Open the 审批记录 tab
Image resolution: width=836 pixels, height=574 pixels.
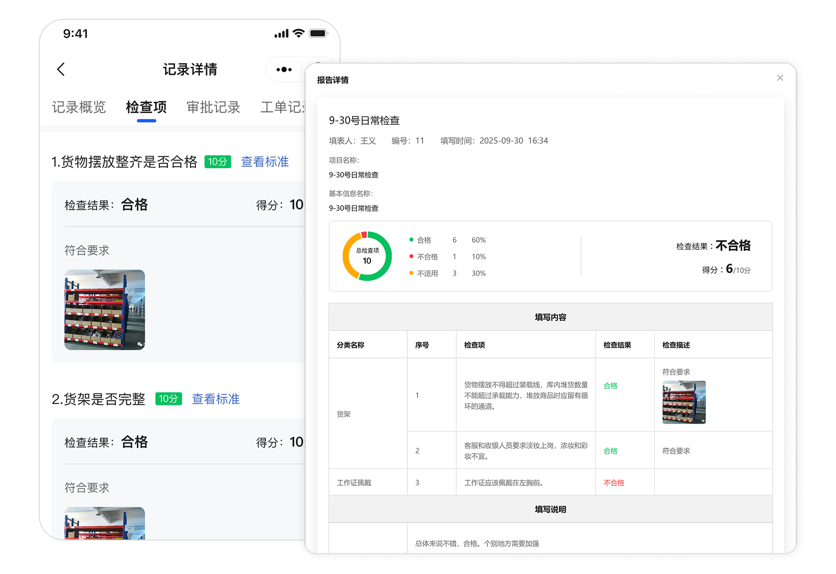(213, 107)
